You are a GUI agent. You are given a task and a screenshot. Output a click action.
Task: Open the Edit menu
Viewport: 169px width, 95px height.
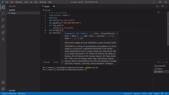[12, 2]
